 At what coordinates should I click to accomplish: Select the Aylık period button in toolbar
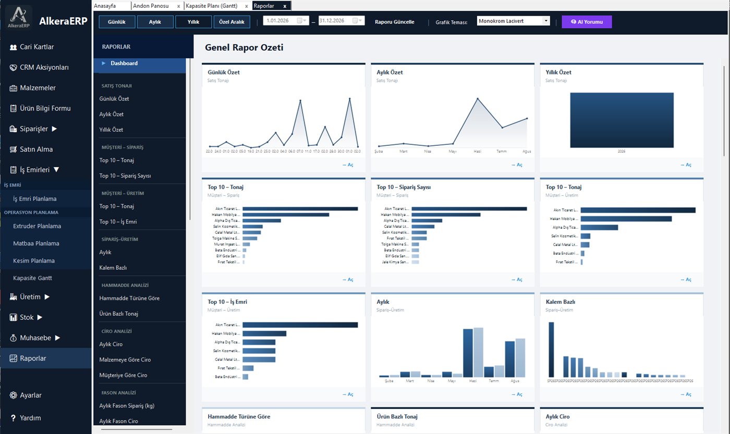coord(155,22)
